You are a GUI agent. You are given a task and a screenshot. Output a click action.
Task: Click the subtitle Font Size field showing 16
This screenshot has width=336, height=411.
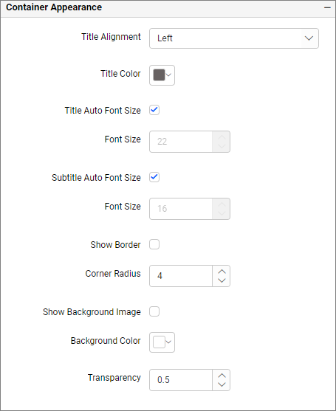click(x=181, y=209)
